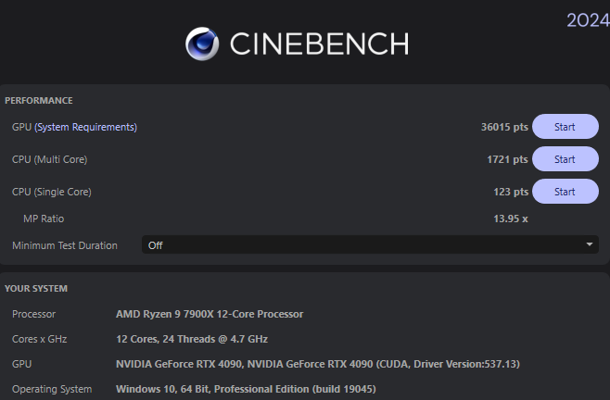Click the 13.95 x MP Ratio value

point(511,219)
